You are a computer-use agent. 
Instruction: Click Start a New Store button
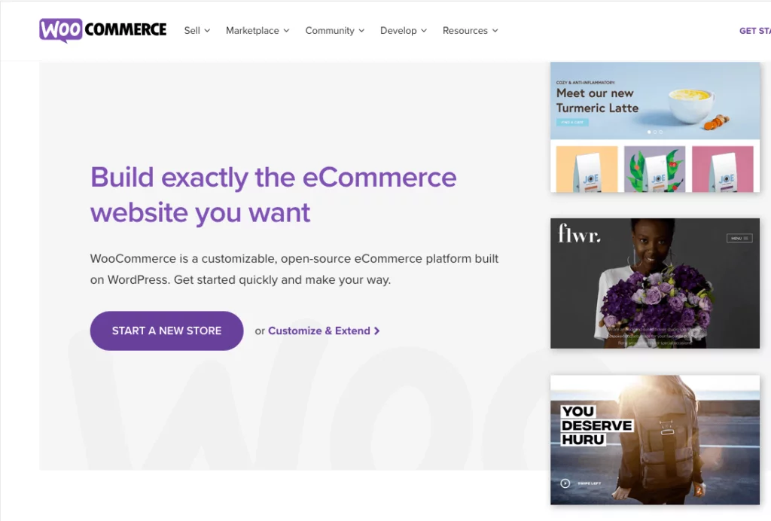coord(166,331)
